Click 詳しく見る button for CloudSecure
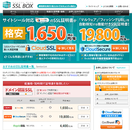 (120, 48)
